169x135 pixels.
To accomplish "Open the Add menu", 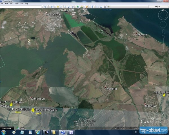I will (x=22, y=4).
